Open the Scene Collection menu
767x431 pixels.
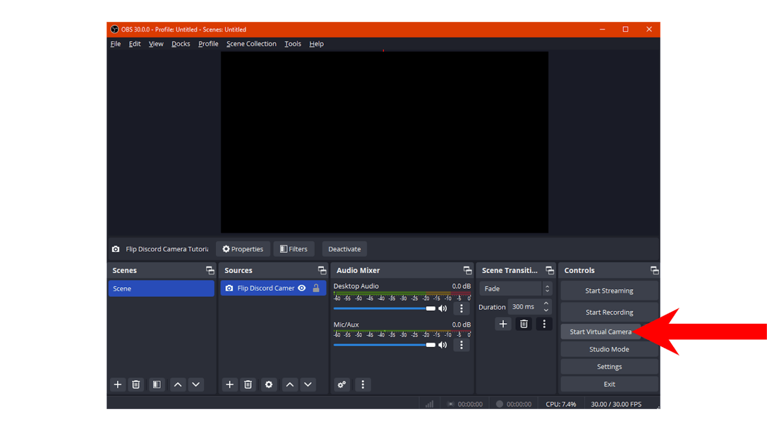coord(251,44)
